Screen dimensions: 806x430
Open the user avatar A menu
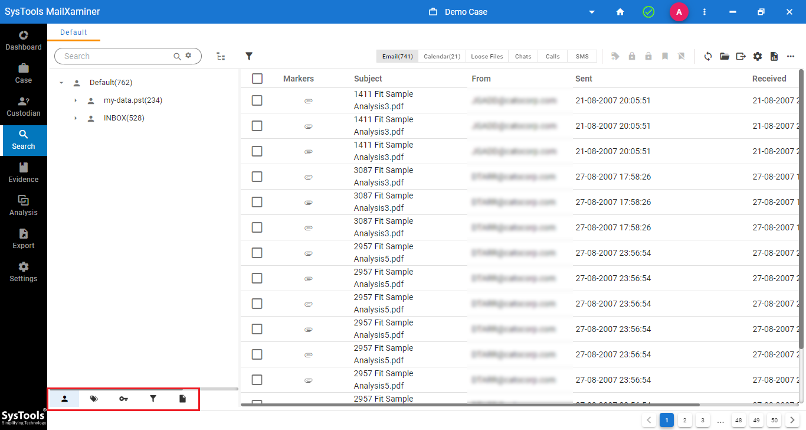(679, 12)
